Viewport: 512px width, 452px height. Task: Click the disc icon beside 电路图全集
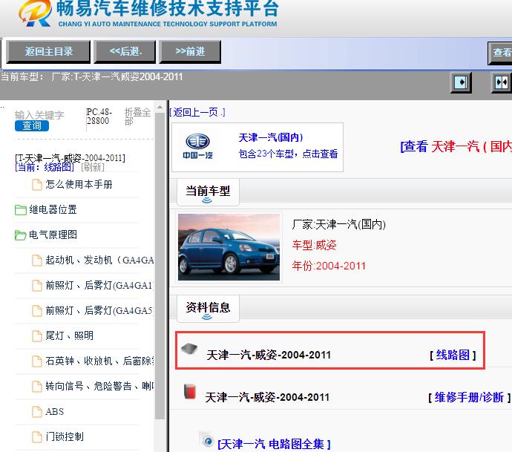click(207, 440)
